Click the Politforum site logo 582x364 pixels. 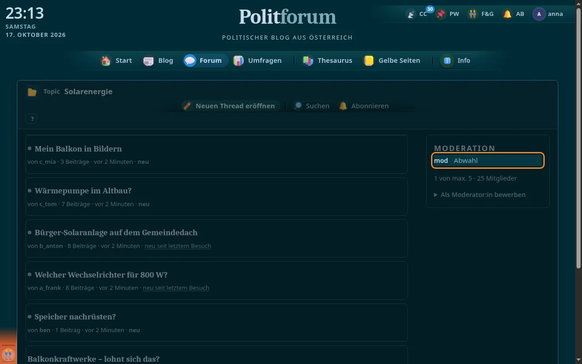(287, 17)
